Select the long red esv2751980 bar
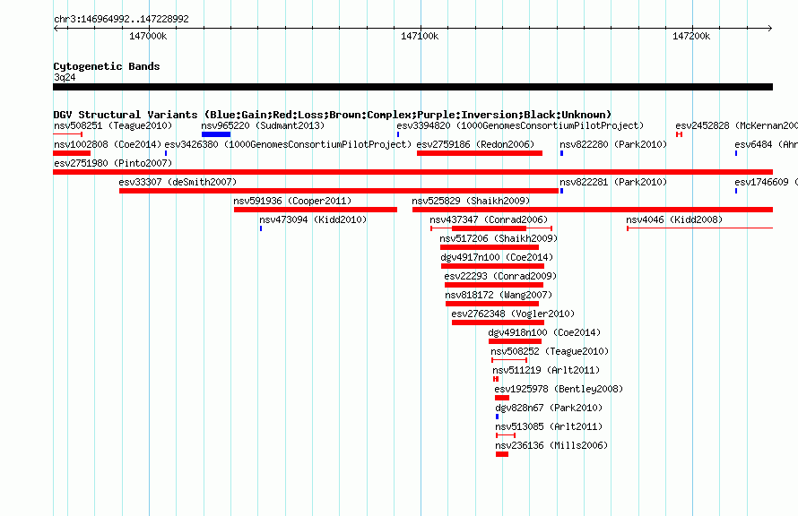The image size is (798, 516). pyautogui.click(x=412, y=172)
